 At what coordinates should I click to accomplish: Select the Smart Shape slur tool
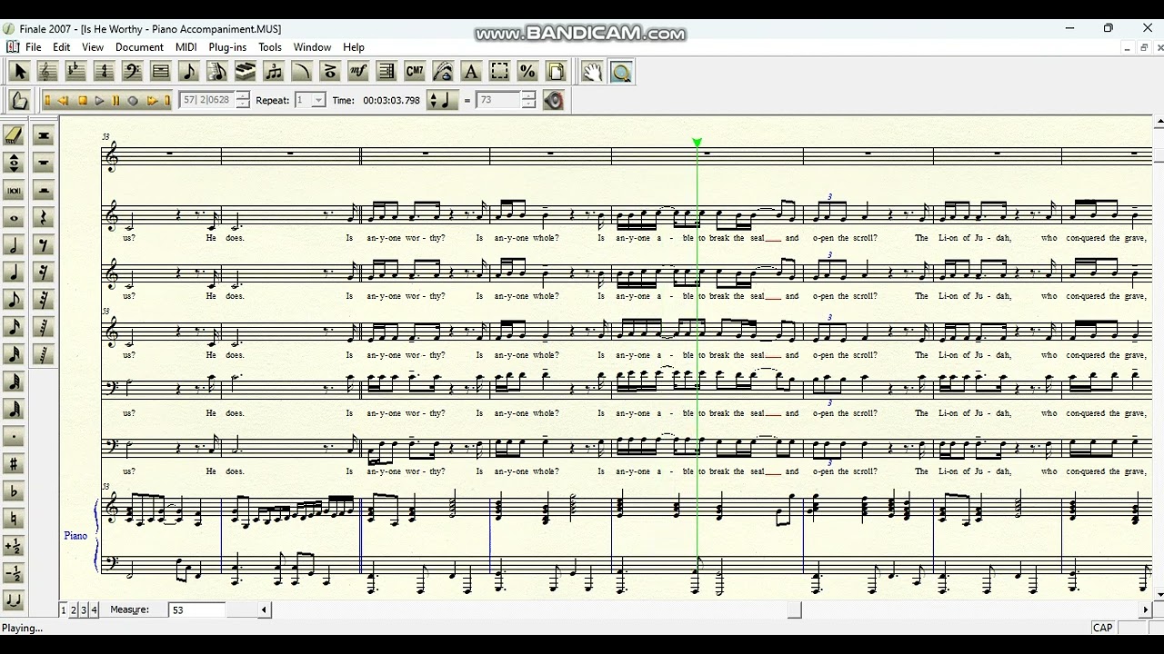tap(301, 72)
